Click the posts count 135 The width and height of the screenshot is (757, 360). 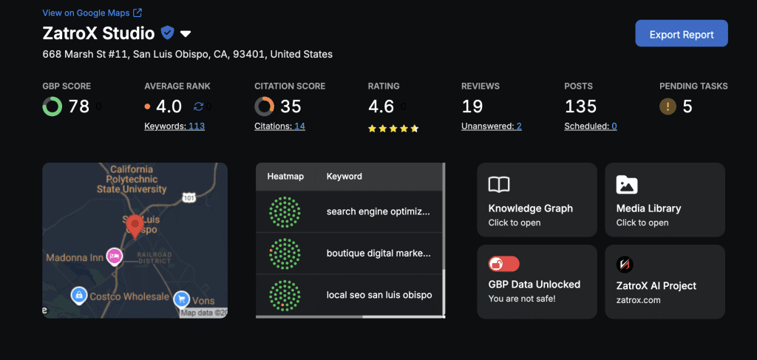(580, 106)
